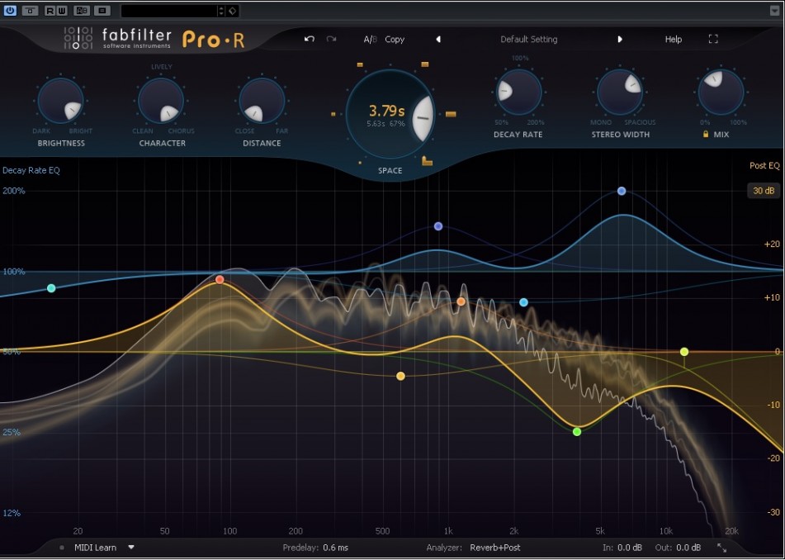The height and width of the screenshot is (560, 785).
Task: Click the MIDI Learn button
Action: pos(95,548)
